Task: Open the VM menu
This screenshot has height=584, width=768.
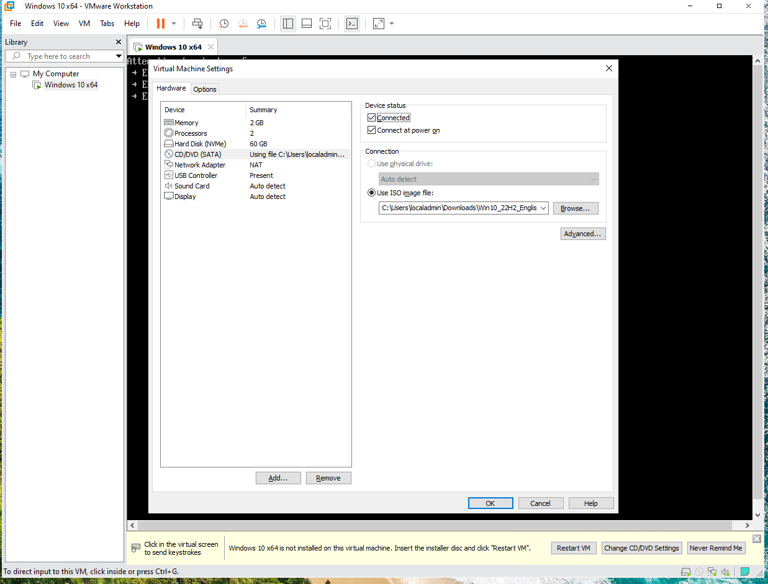Action: pyautogui.click(x=84, y=24)
